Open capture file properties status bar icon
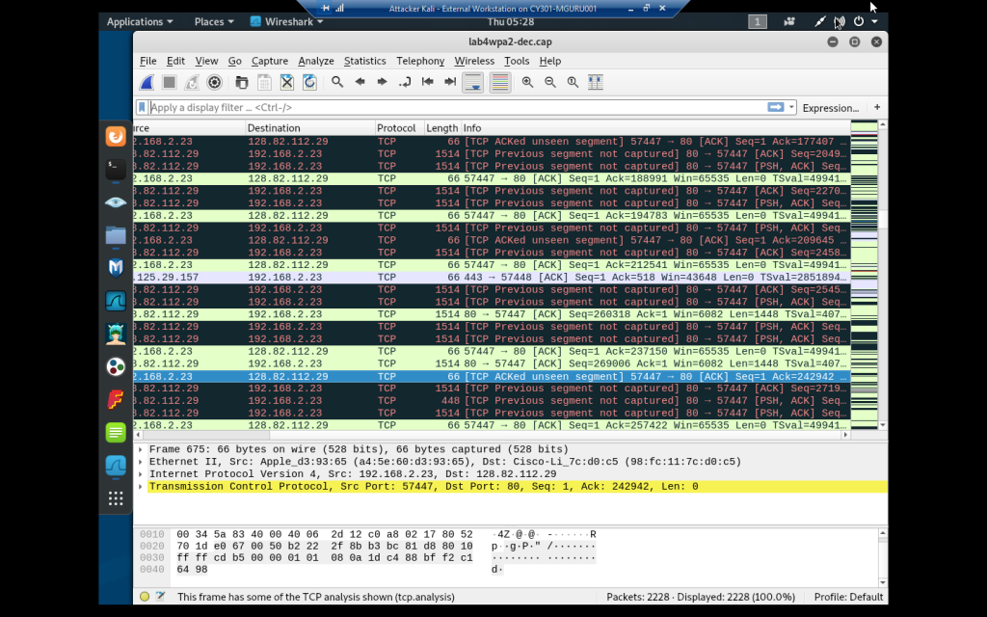This screenshot has width=987, height=617. tap(161, 597)
